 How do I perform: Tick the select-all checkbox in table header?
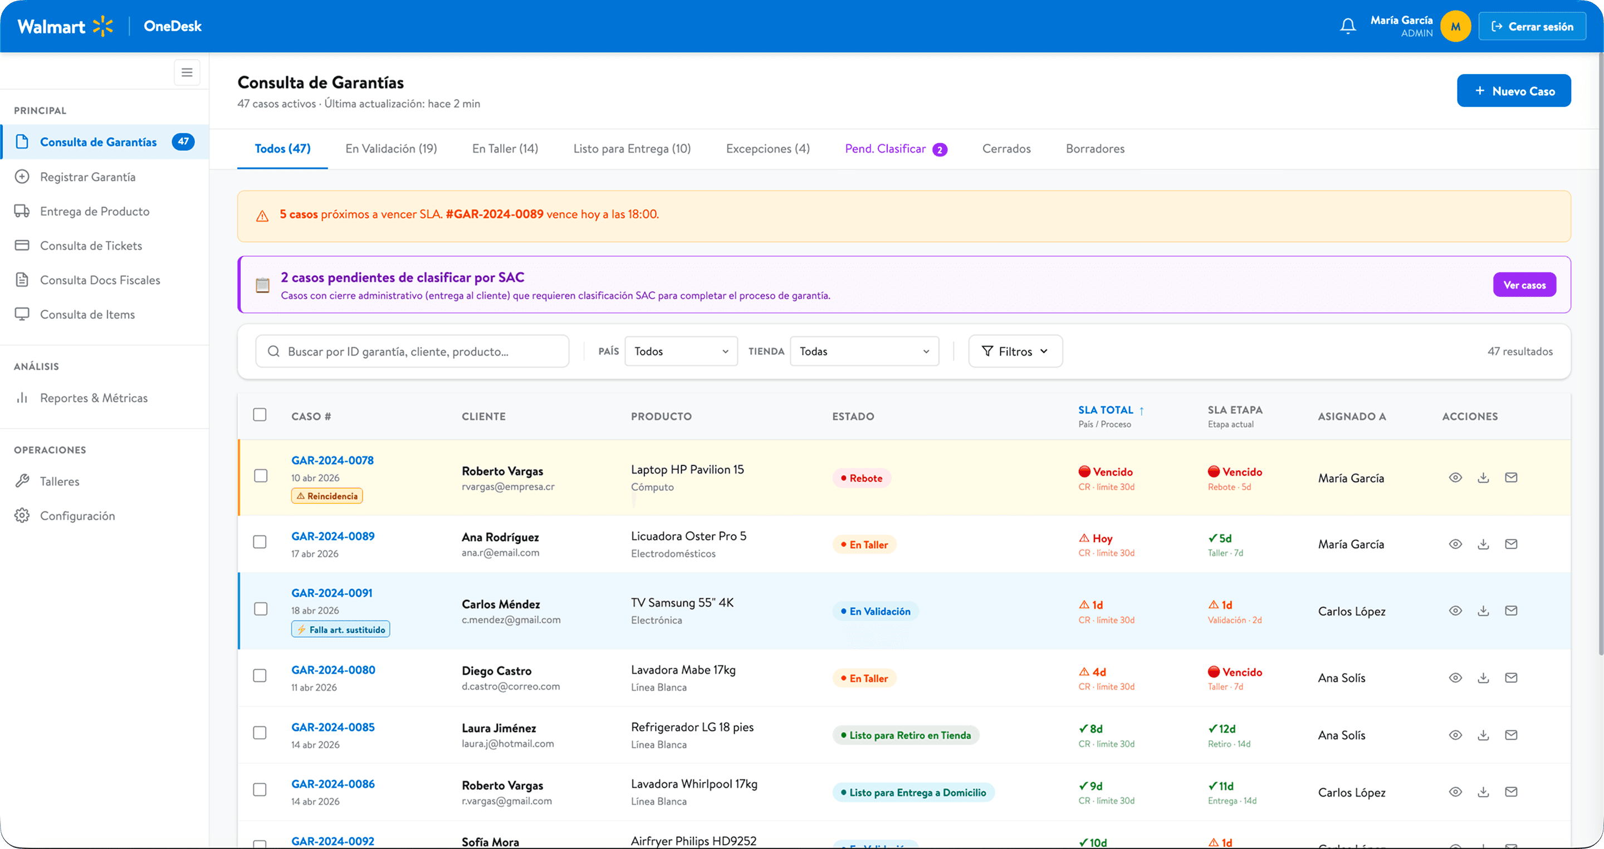tap(260, 415)
